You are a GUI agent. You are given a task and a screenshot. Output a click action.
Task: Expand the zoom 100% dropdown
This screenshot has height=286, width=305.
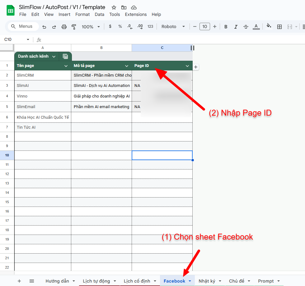pos(91,27)
